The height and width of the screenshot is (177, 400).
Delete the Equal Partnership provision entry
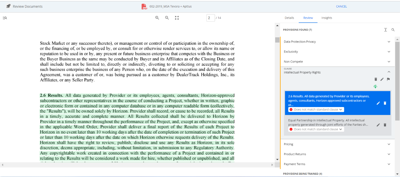385,125
